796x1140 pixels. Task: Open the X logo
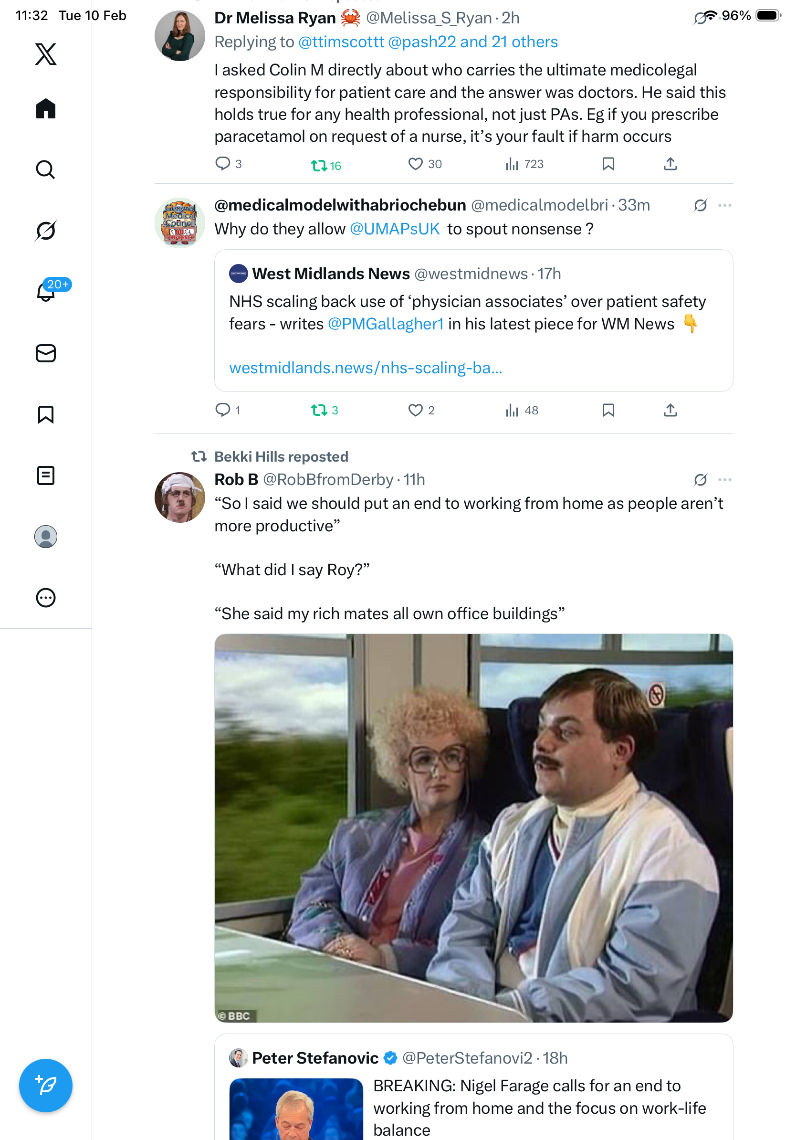coord(46,54)
